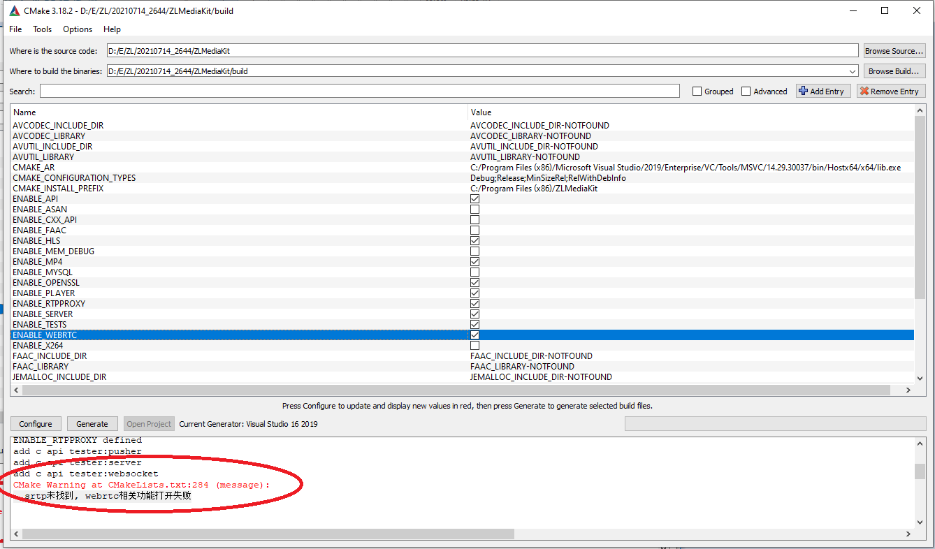Check the ENABLE_CXX_API checkbox
The height and width of the screenshot is (549, 935).
click(x=475, y=220)
